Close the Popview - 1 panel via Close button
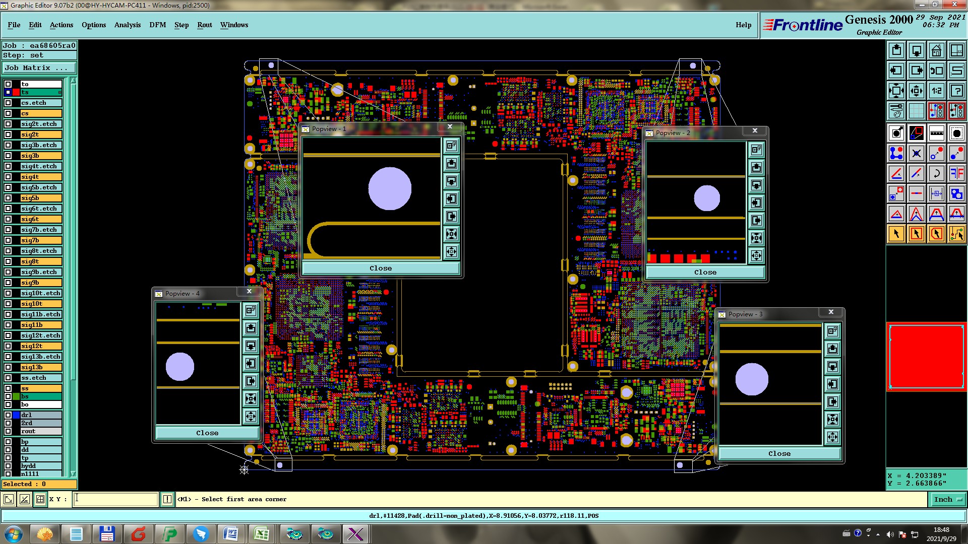 pos(380,268)
